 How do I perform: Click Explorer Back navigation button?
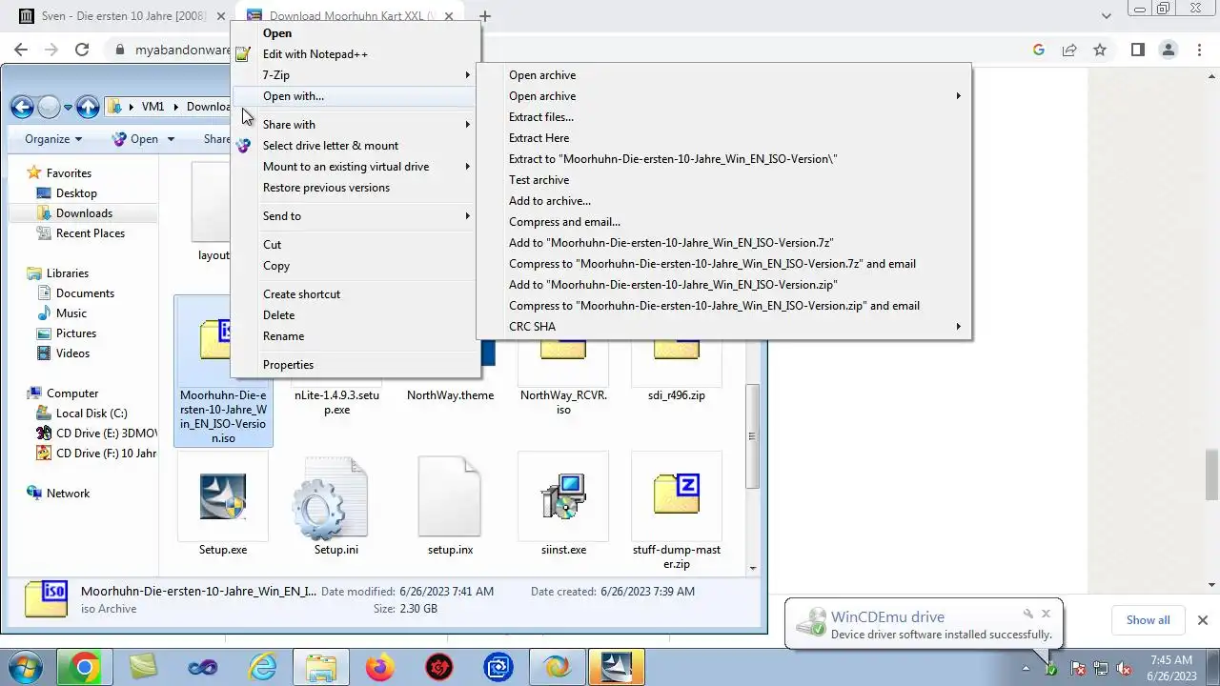point(22,107)
